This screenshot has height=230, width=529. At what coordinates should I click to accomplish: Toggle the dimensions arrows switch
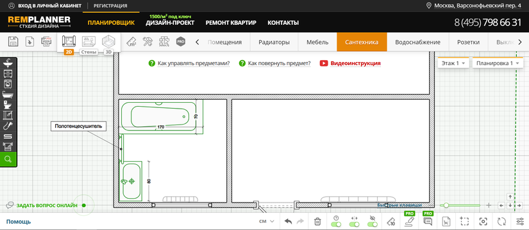[354, 224]
